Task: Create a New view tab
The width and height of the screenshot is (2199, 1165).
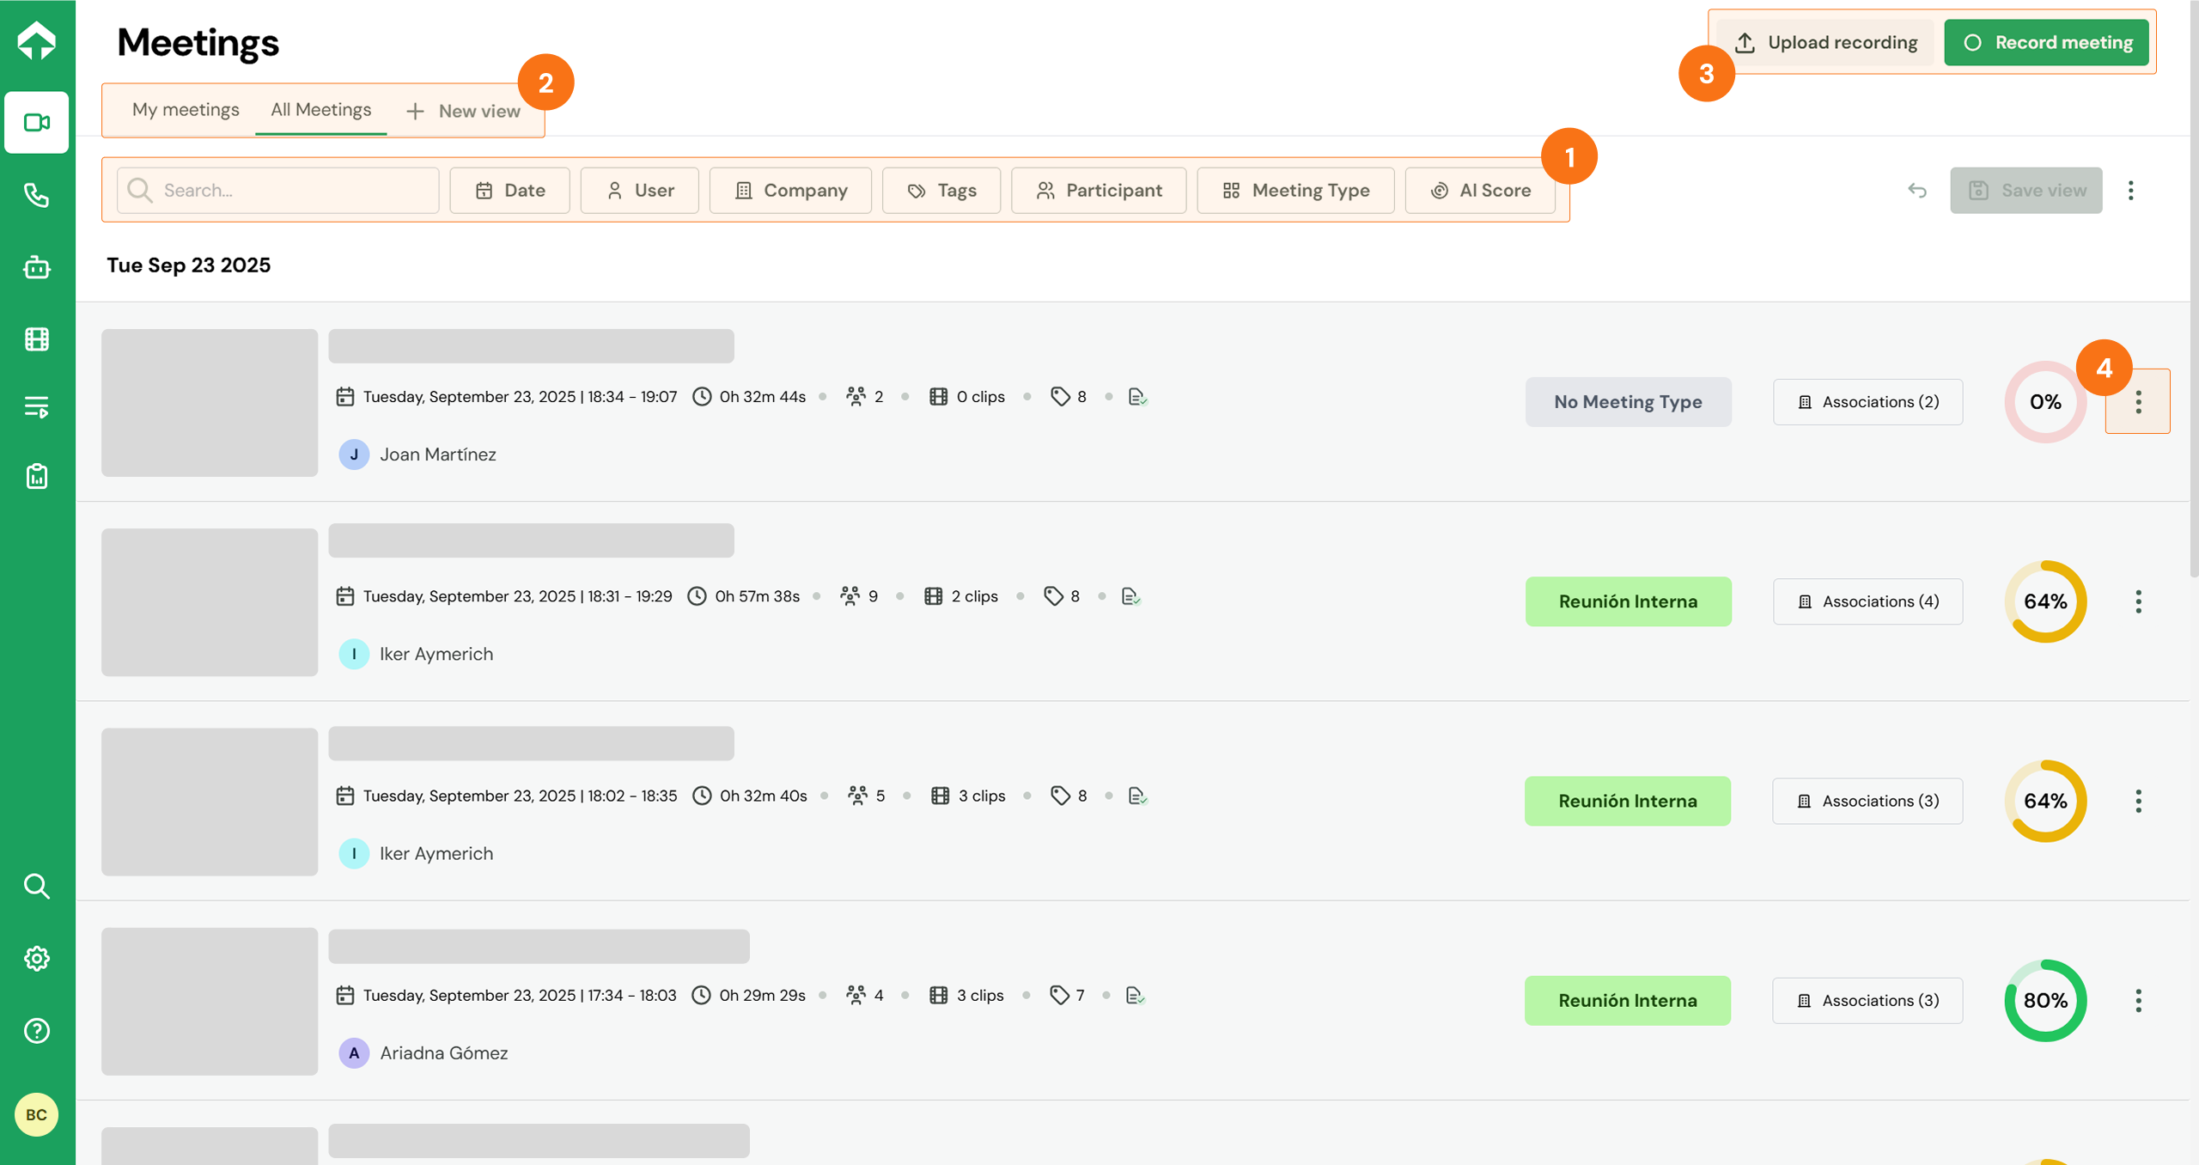Action: (x=463, y=111)
